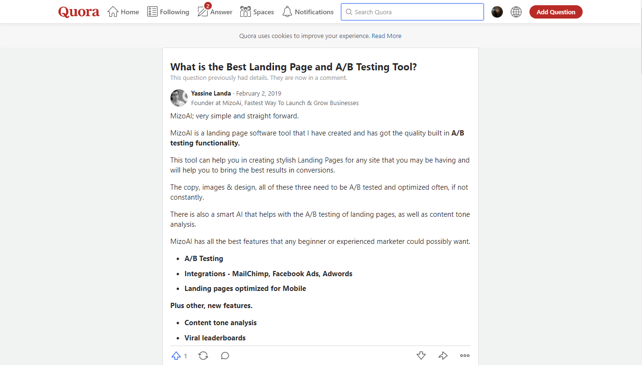Screen dimensions: 642x367
Task: Open author name Yassine Landa
Action: [211, 94]
